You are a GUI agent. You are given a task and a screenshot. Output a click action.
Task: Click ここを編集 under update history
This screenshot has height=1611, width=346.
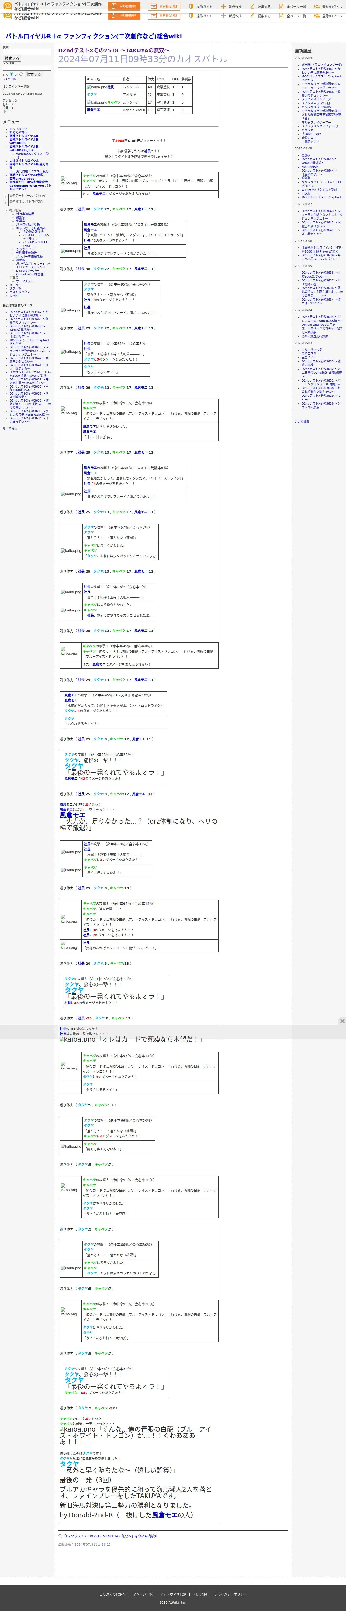pyautogui.click(x=302, y=422)
